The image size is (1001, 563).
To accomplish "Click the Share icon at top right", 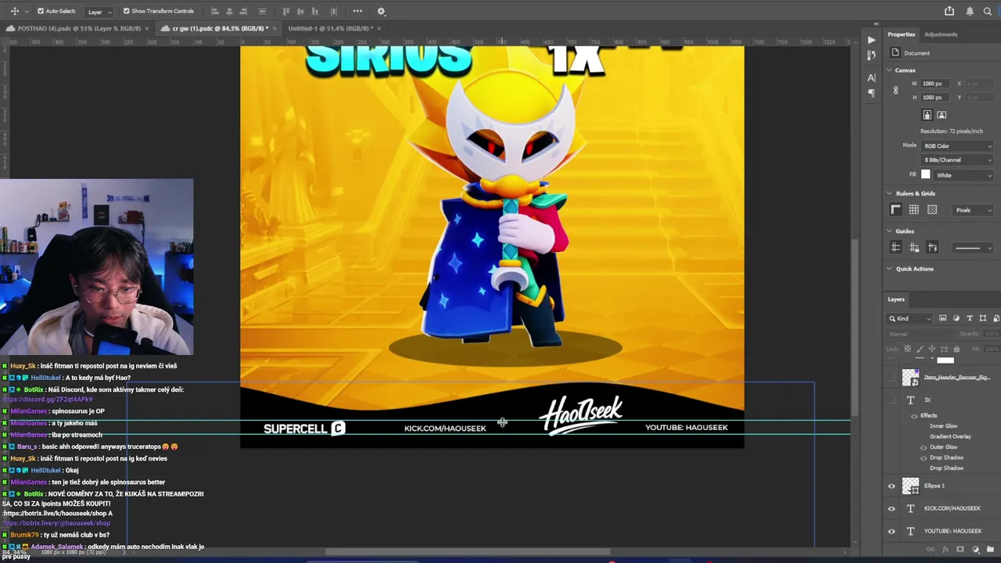I will [949, 11].
